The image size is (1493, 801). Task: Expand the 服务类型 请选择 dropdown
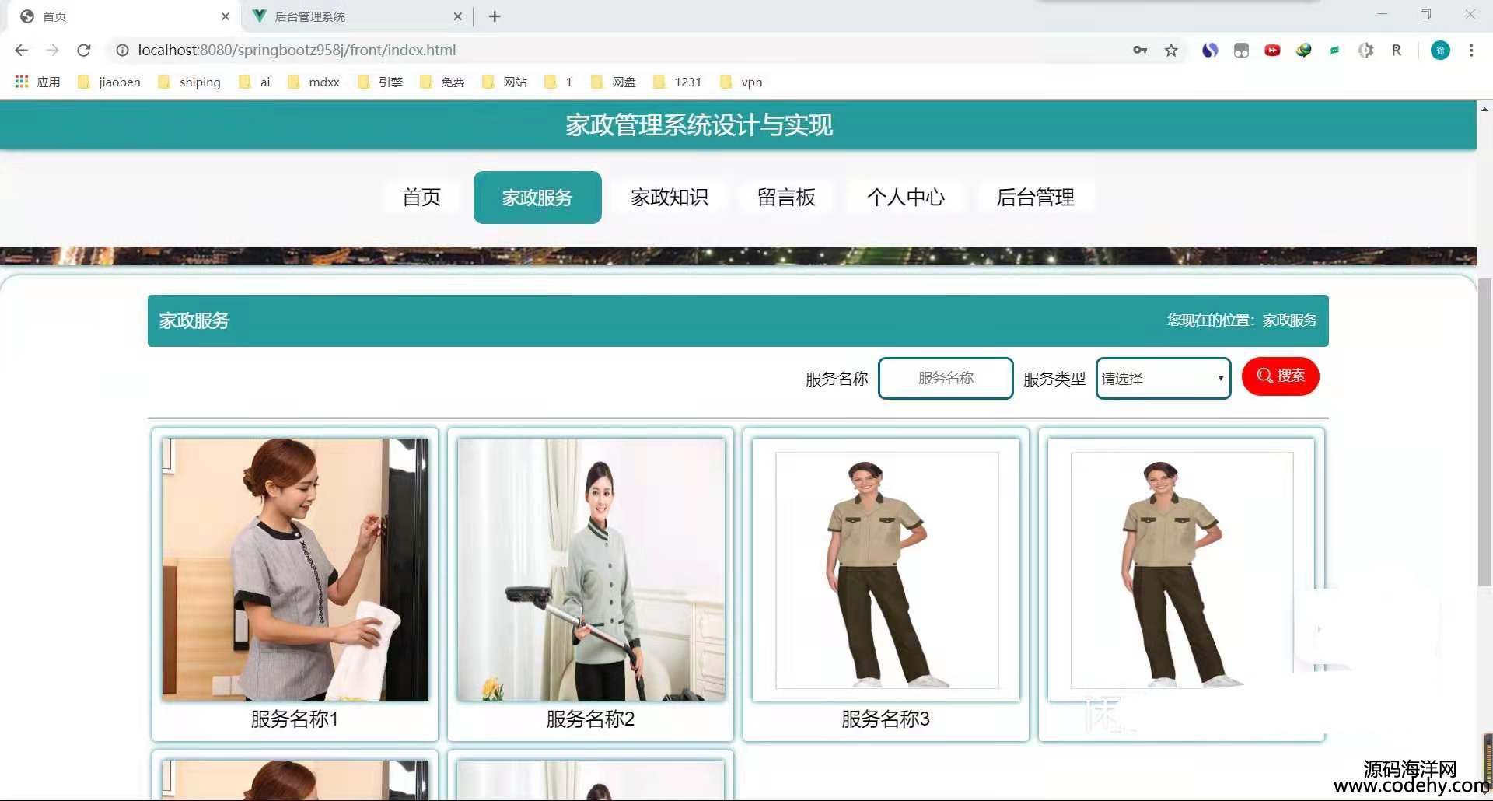click(1163, 378)
